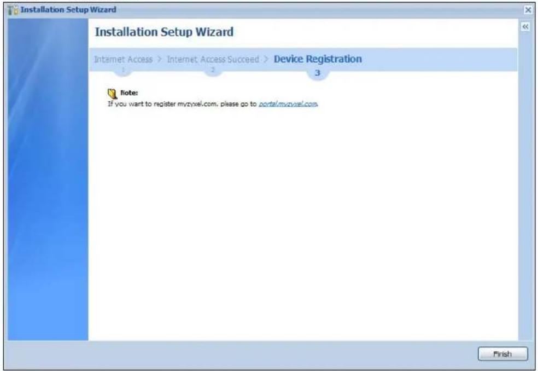Select the Device Registration step
538x371 pixels.
pos(318,59)
